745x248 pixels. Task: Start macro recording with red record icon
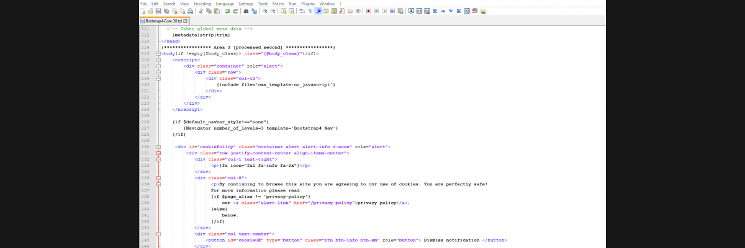(x=368, y=11)
